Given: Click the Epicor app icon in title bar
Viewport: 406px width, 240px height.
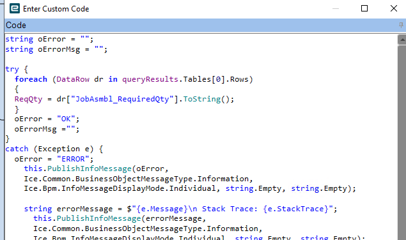Looking at the screenshot, I should tap(15, 8).
